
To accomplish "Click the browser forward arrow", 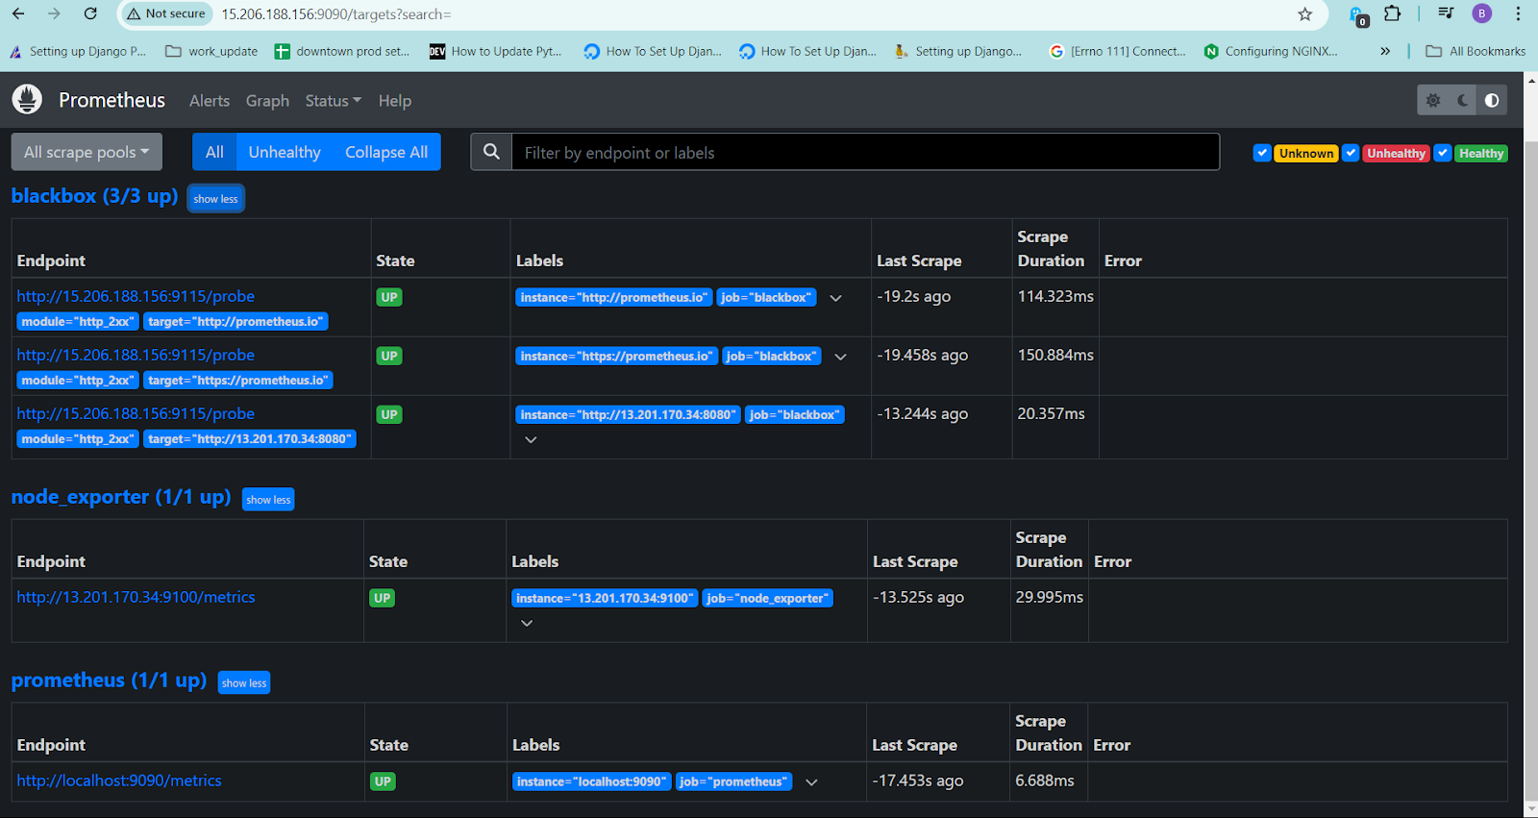I will click(x=54, y=13).
